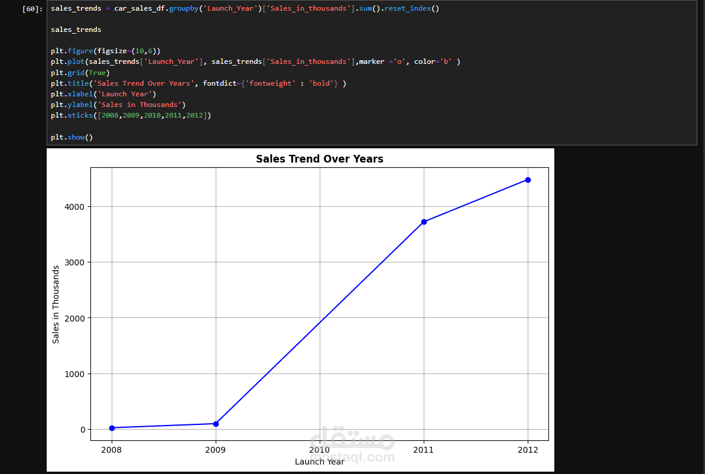Screen dimensions: 705x474
Task: Click the 2012 x-axis tick label
Action: point(528,450)
